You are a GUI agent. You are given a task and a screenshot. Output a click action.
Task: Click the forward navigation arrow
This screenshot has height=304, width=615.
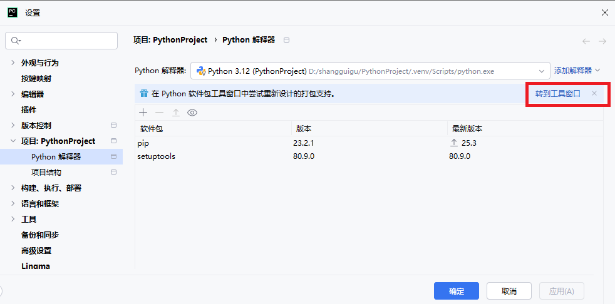tap(602, 41)
